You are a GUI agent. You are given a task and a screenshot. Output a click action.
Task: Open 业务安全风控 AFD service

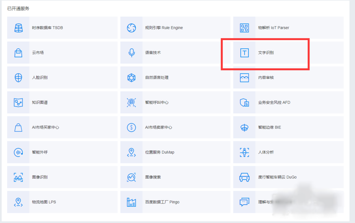tap(274, 102)
